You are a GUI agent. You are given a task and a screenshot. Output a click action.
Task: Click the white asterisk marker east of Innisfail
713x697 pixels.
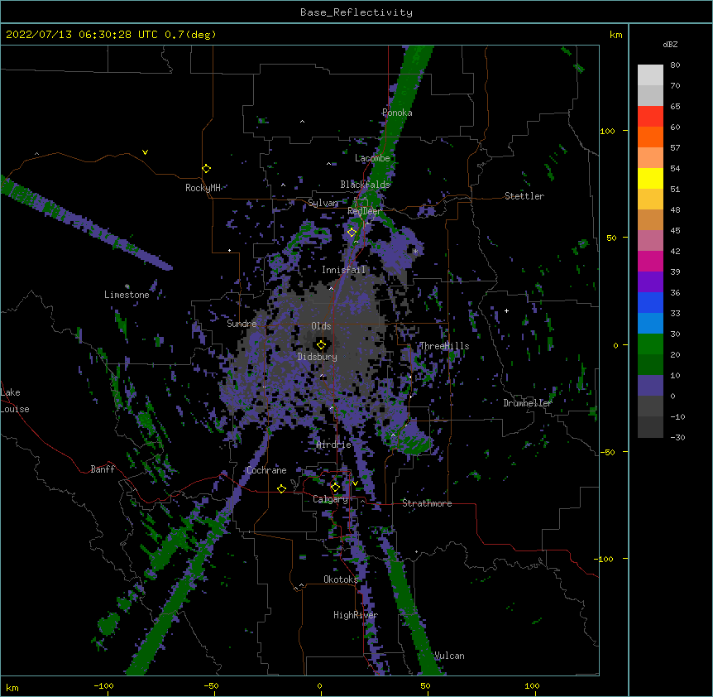pos(415,251)
